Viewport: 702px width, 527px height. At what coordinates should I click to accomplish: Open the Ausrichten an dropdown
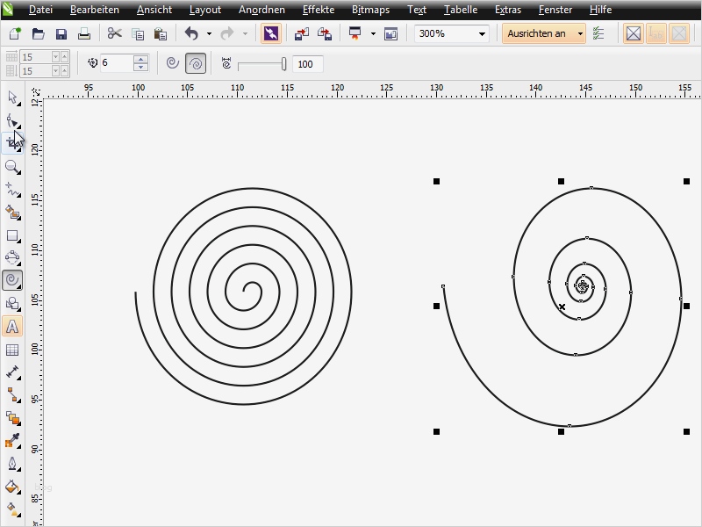(580, 35)
